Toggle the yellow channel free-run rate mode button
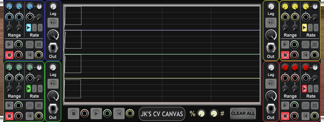Screen dimensions: 324x122 click(x=304, y=27)
